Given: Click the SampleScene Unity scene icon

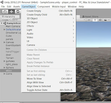Looking at the screenshot, I should click(5, 23).
